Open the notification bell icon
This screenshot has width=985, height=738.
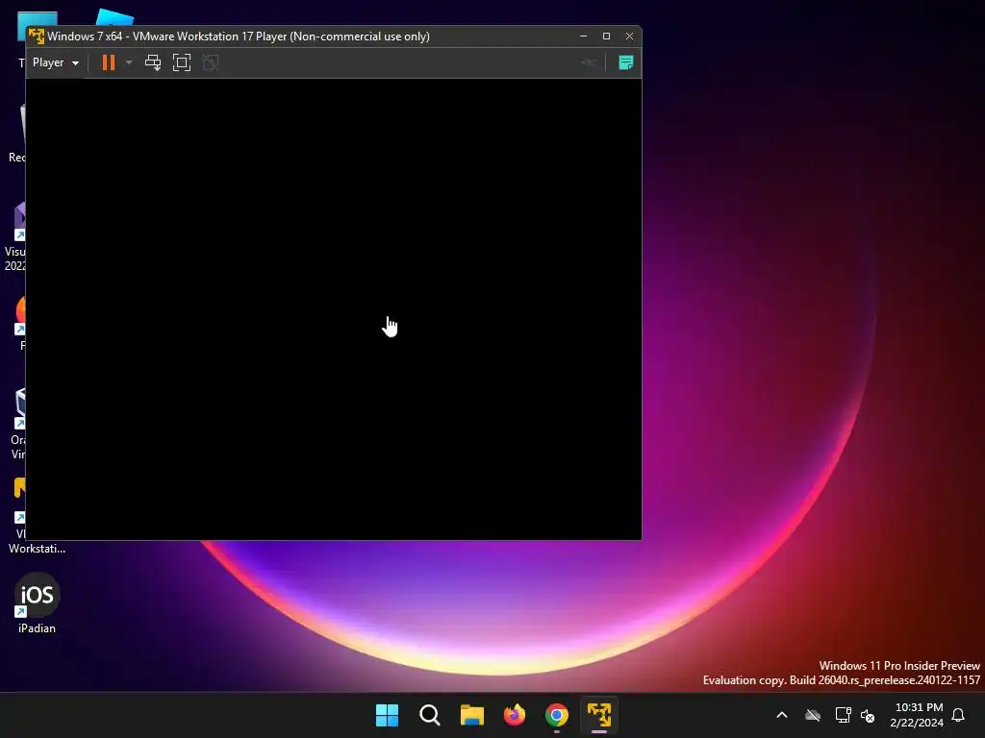coord(959,715)
